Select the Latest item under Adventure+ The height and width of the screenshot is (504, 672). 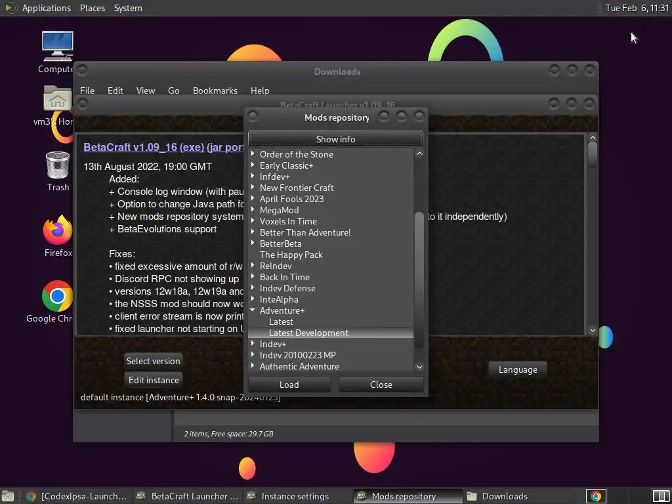(281, 322)
